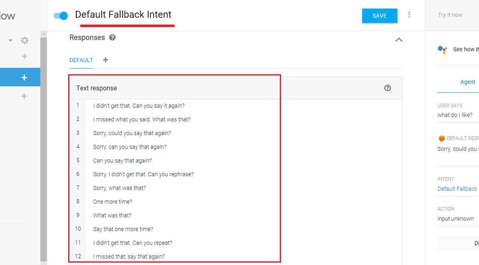Image resolution: width=479 pixels, height=265 pixels.
Task: Edit response 'Sorry, what was that?'
Action: click(x=120, y=188)
